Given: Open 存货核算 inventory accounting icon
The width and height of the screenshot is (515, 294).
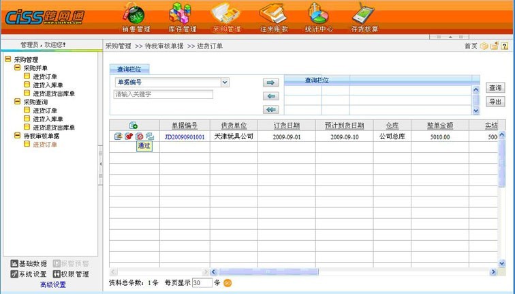Looking at the screenshot, I should click(364, 14).
